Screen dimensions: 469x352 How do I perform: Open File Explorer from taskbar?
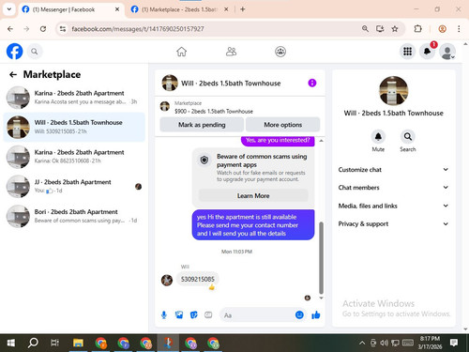coord(78,343)
